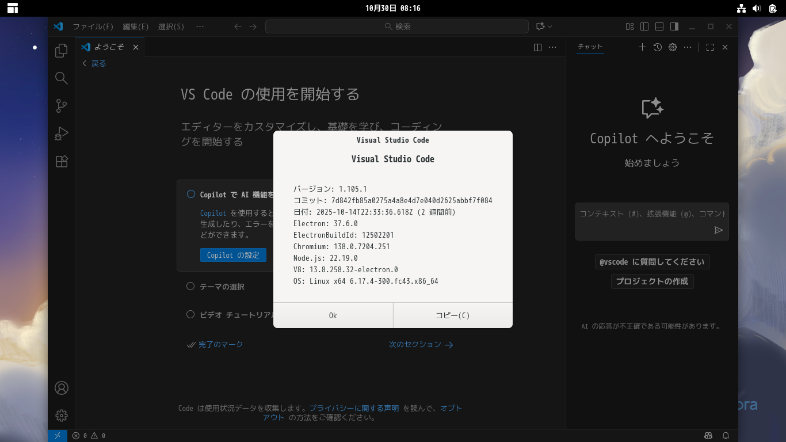Toggle the bottom panel layout icon
The height and width of the screenshot is (442, 786).
[x=659, y=26]
